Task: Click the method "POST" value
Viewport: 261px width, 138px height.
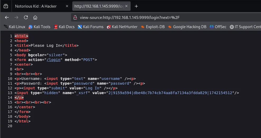Action: pyautogui.click(x=88, y=60)
